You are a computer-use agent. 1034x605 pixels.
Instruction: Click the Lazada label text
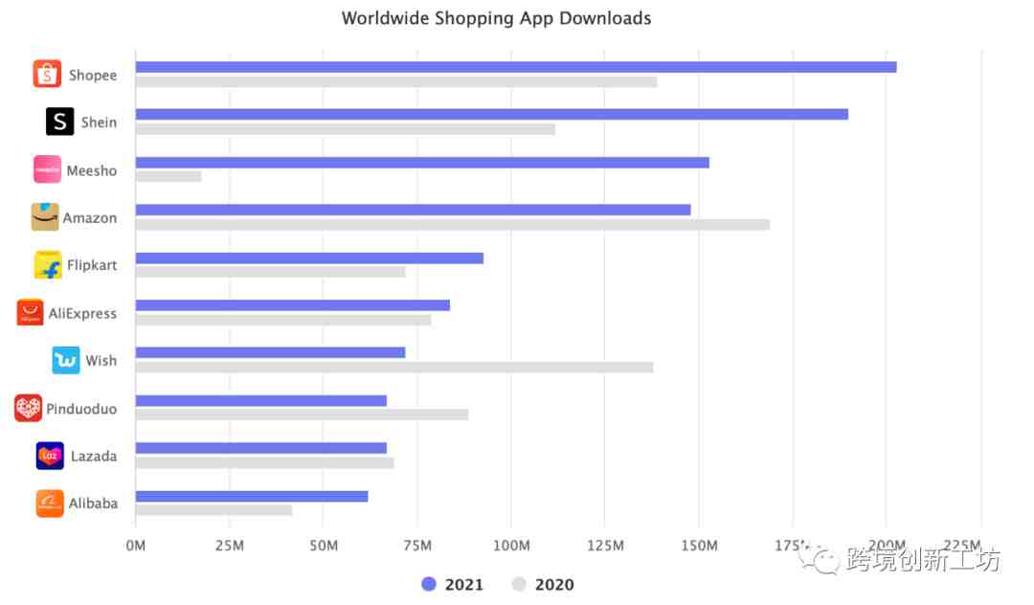click(x=94, y=456)
